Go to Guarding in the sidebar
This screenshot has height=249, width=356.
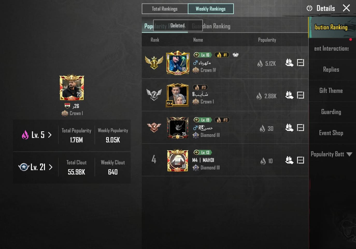(331, 112)
